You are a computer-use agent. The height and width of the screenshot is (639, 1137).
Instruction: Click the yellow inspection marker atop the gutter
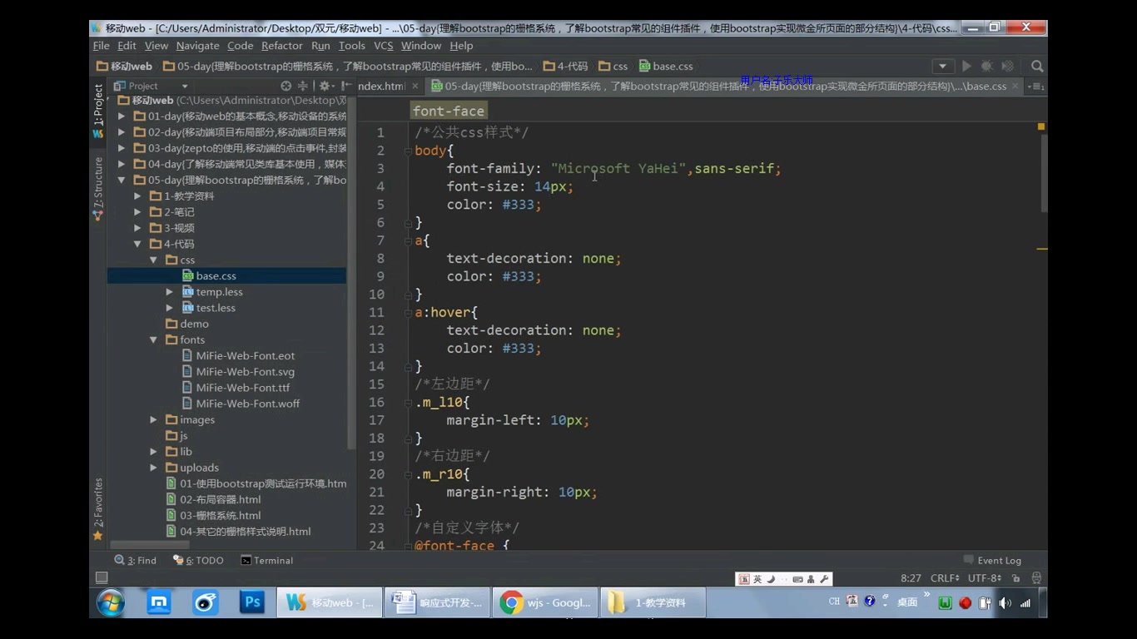point(1041,126)
